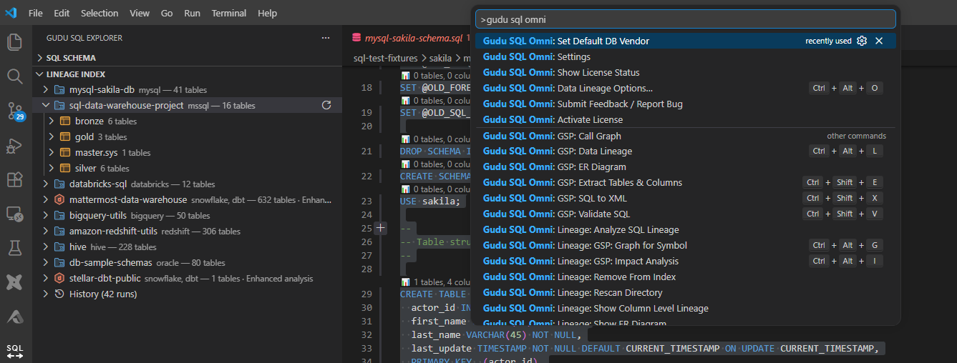Image resolution: width=957 pixels, height=363 pixels.
Task: Open Source Control view with 29 badge
Action: [x=15, y=110]
